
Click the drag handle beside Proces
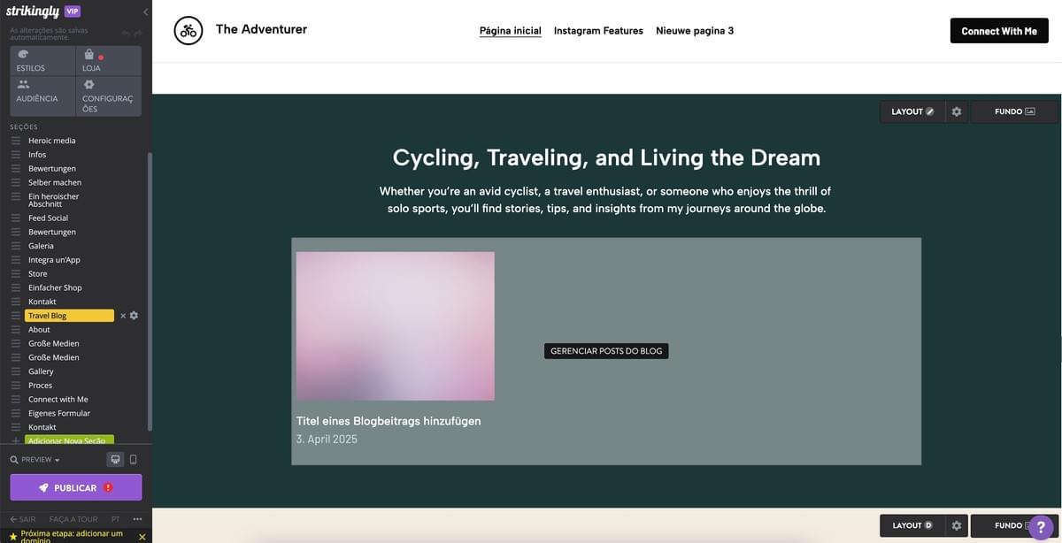(15, 386)
